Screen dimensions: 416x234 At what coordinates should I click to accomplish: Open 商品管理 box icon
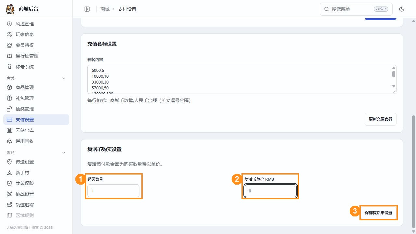point(9,87)
